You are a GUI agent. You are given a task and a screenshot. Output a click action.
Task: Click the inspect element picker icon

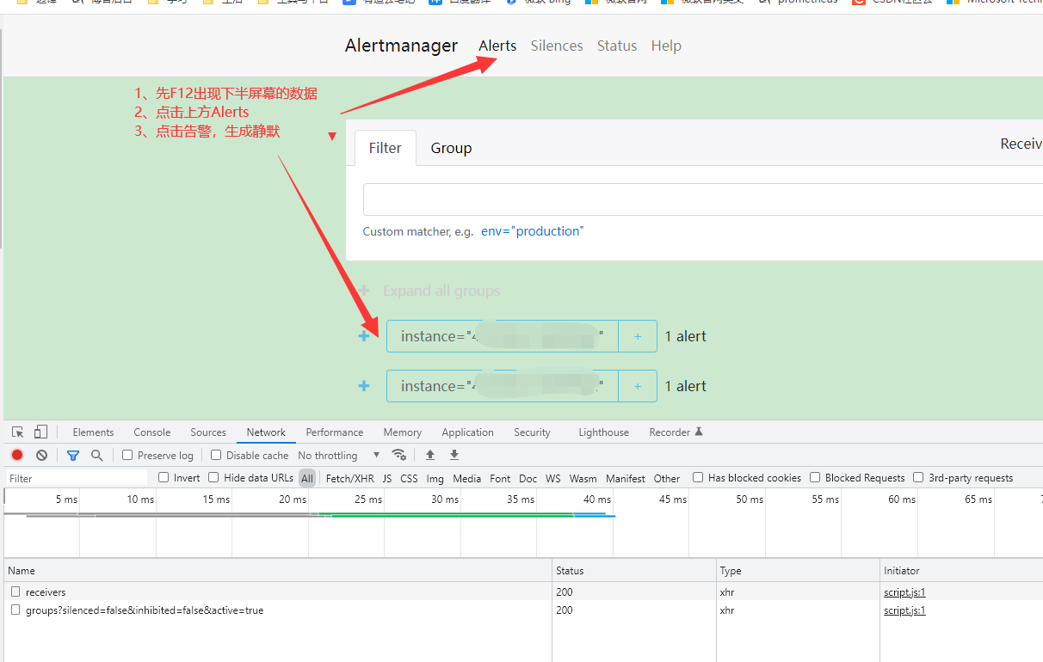18,432
